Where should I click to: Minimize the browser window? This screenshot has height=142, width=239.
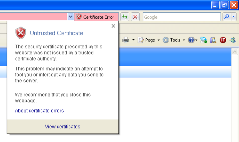click(215, 5)
